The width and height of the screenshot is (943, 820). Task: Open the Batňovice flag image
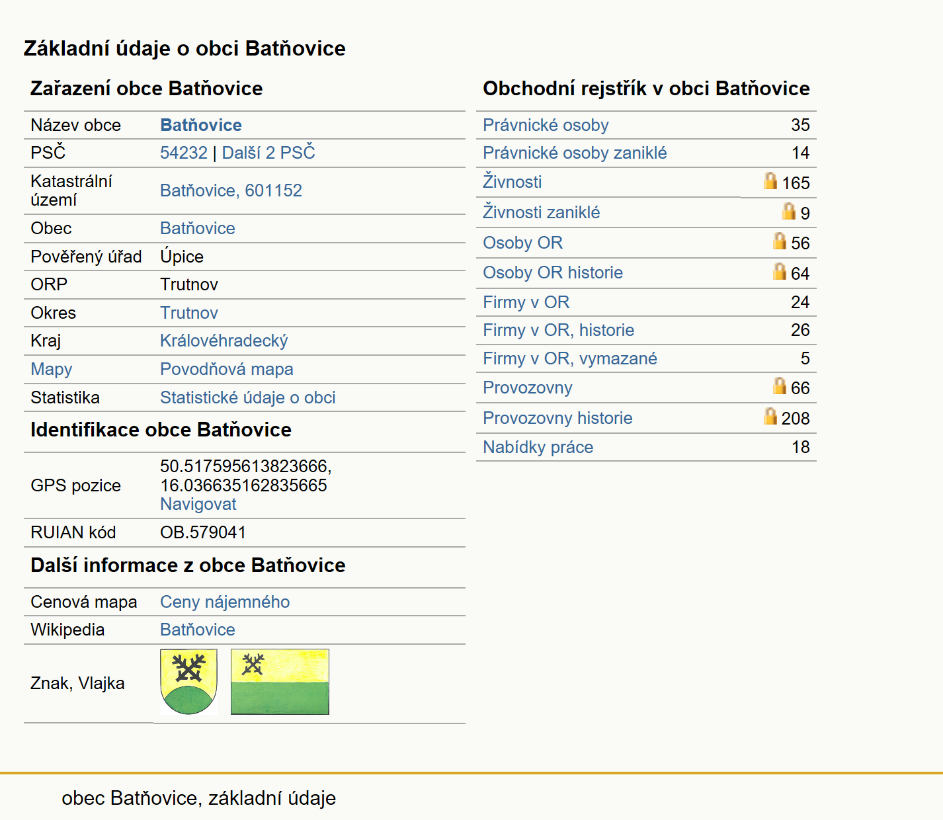280,682
